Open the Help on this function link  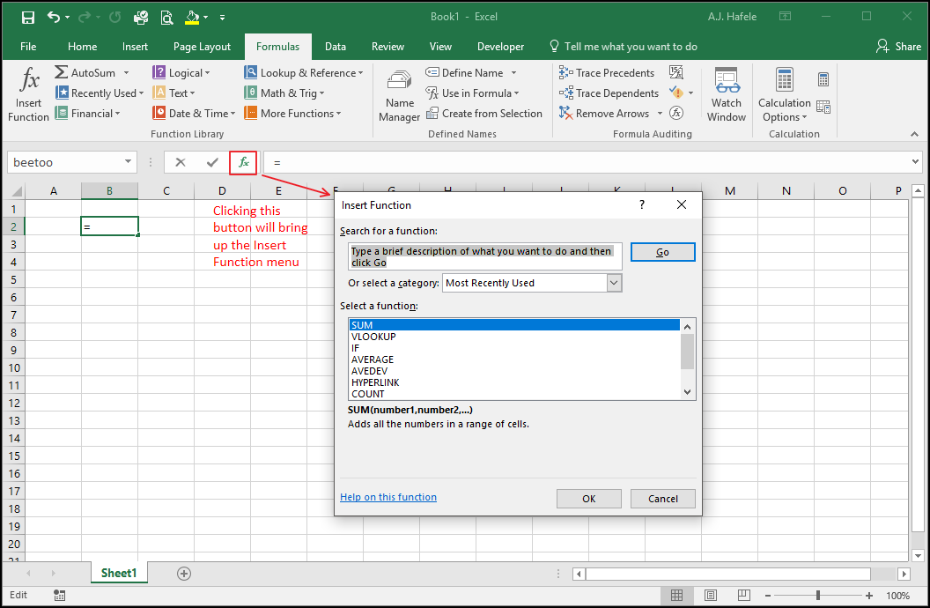point(387,497)
